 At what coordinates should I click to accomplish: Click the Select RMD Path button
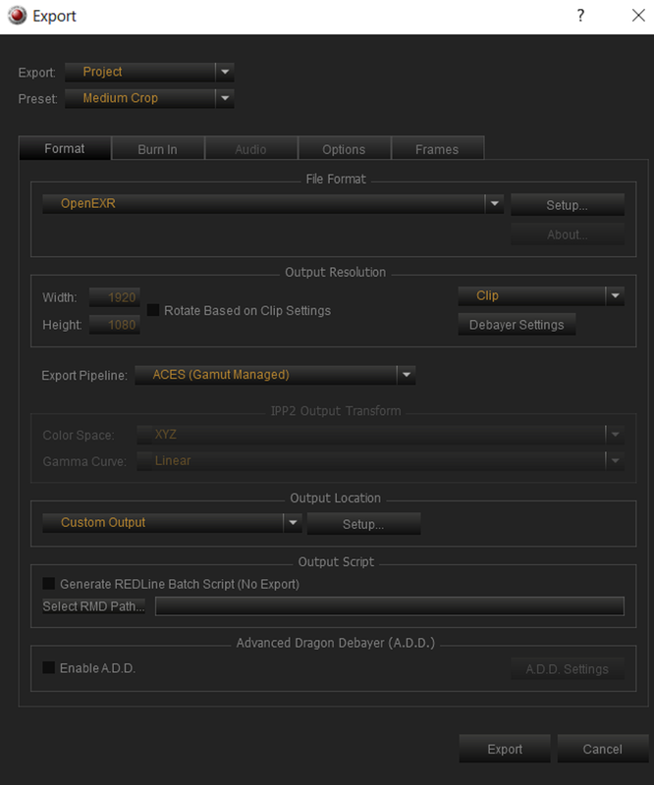pos(93,606)
